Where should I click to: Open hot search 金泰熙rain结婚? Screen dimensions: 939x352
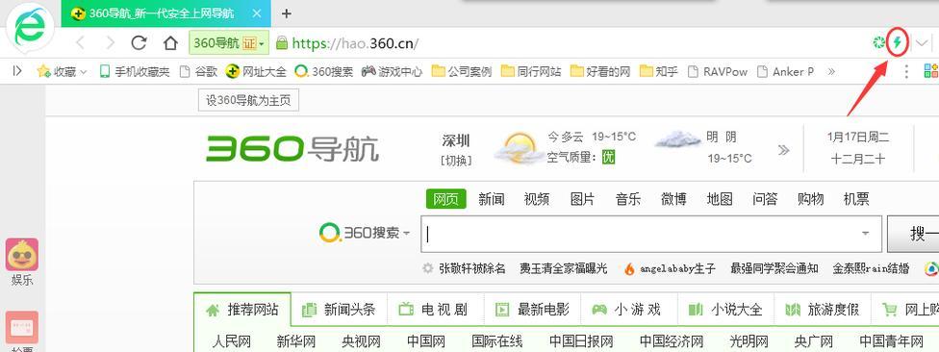point(871,268)
